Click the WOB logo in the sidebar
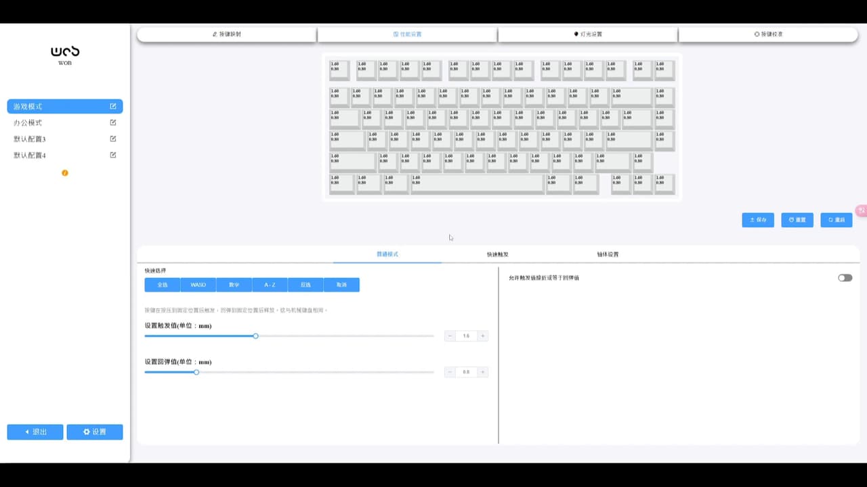Viewport: 867px width, 487px height. [65, 54]
